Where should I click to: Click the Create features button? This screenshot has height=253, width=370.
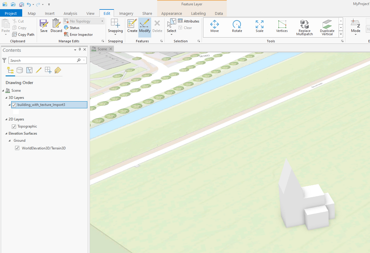coord(132,26)
